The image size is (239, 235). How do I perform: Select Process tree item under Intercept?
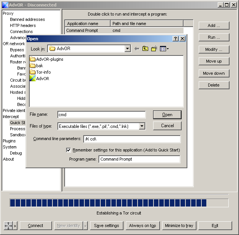point(17,129)
